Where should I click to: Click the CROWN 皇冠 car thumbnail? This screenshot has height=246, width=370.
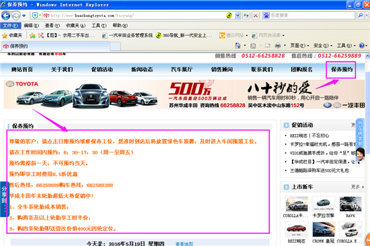coord(324,229)
